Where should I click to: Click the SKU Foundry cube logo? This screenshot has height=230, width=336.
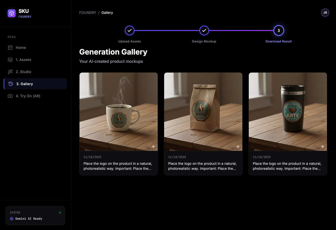click(x=11, y=13)
